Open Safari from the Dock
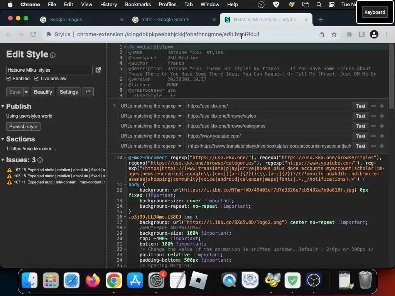The height and width of the screenshot is (296, 395). 71,280
